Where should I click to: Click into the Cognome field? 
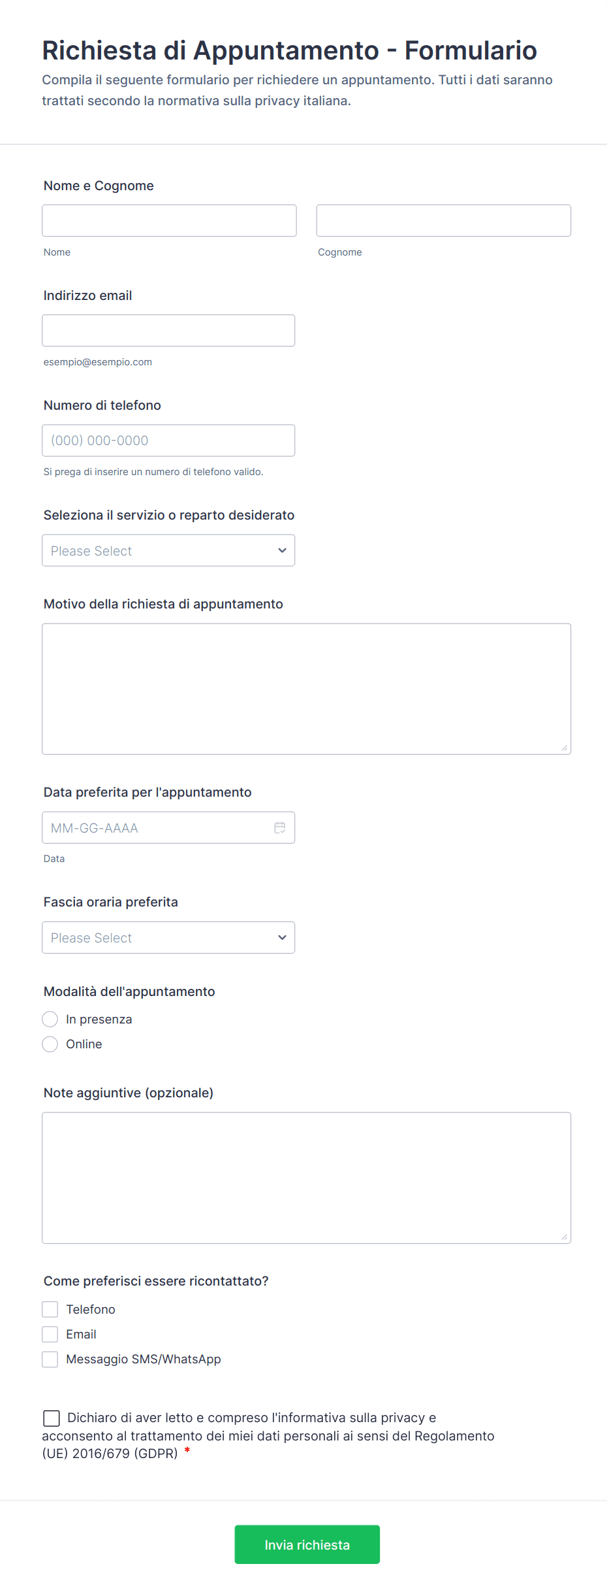(x=443, y=220)
